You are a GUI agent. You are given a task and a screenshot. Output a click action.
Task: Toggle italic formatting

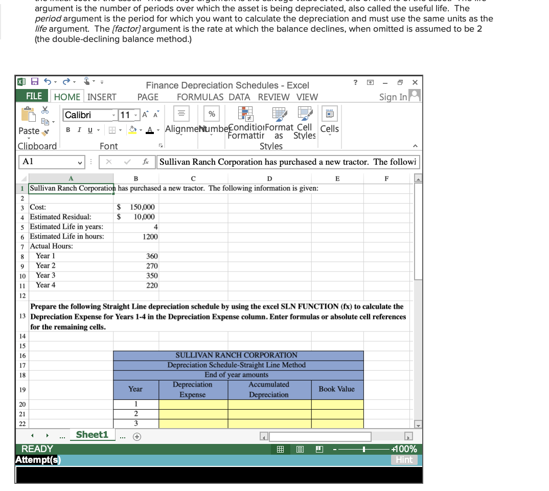pyautogui.click(x=79, y=129)
